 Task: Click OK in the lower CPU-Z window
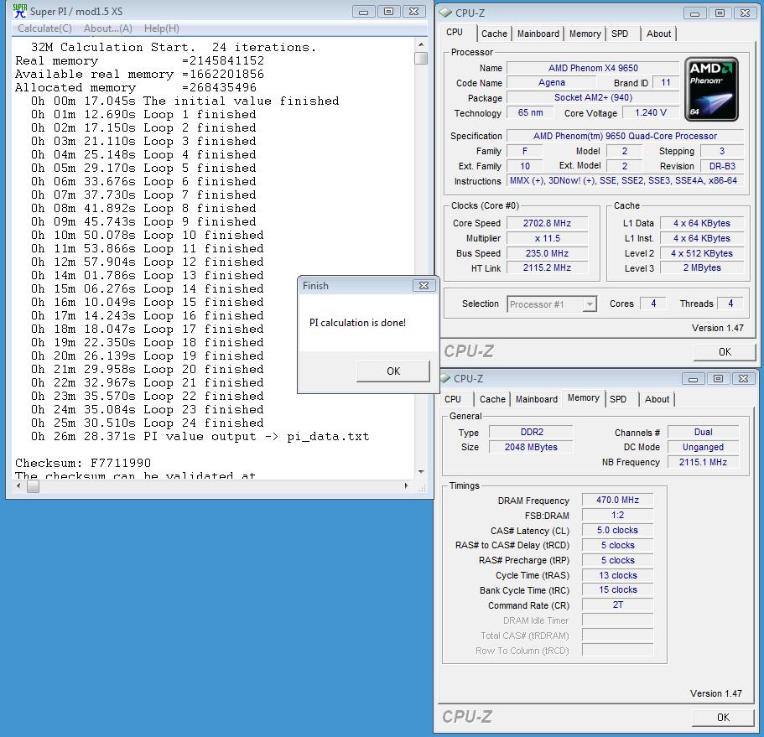pos(723,717)
